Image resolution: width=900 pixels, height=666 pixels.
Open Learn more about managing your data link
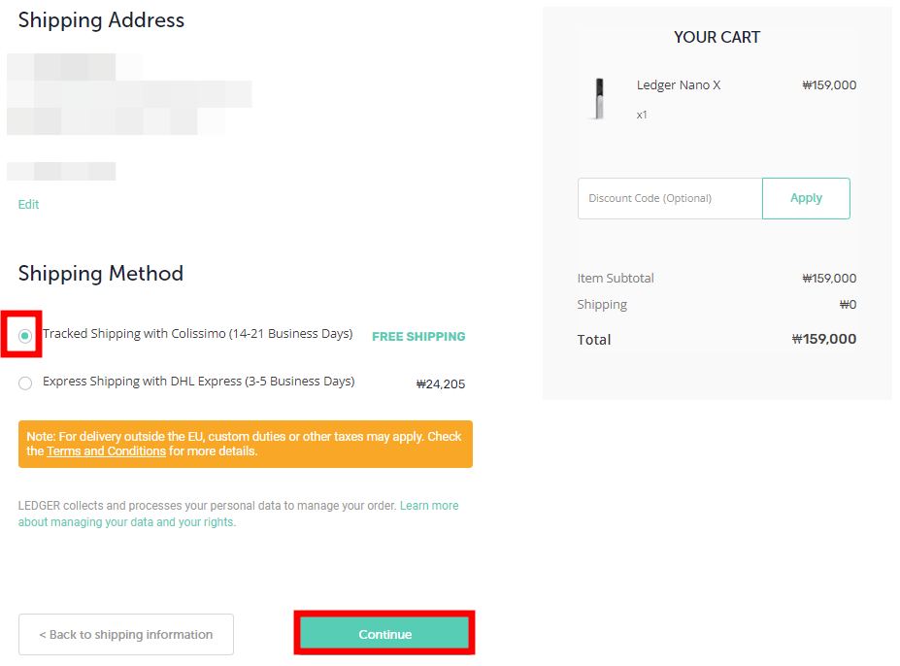click(238, 514)
